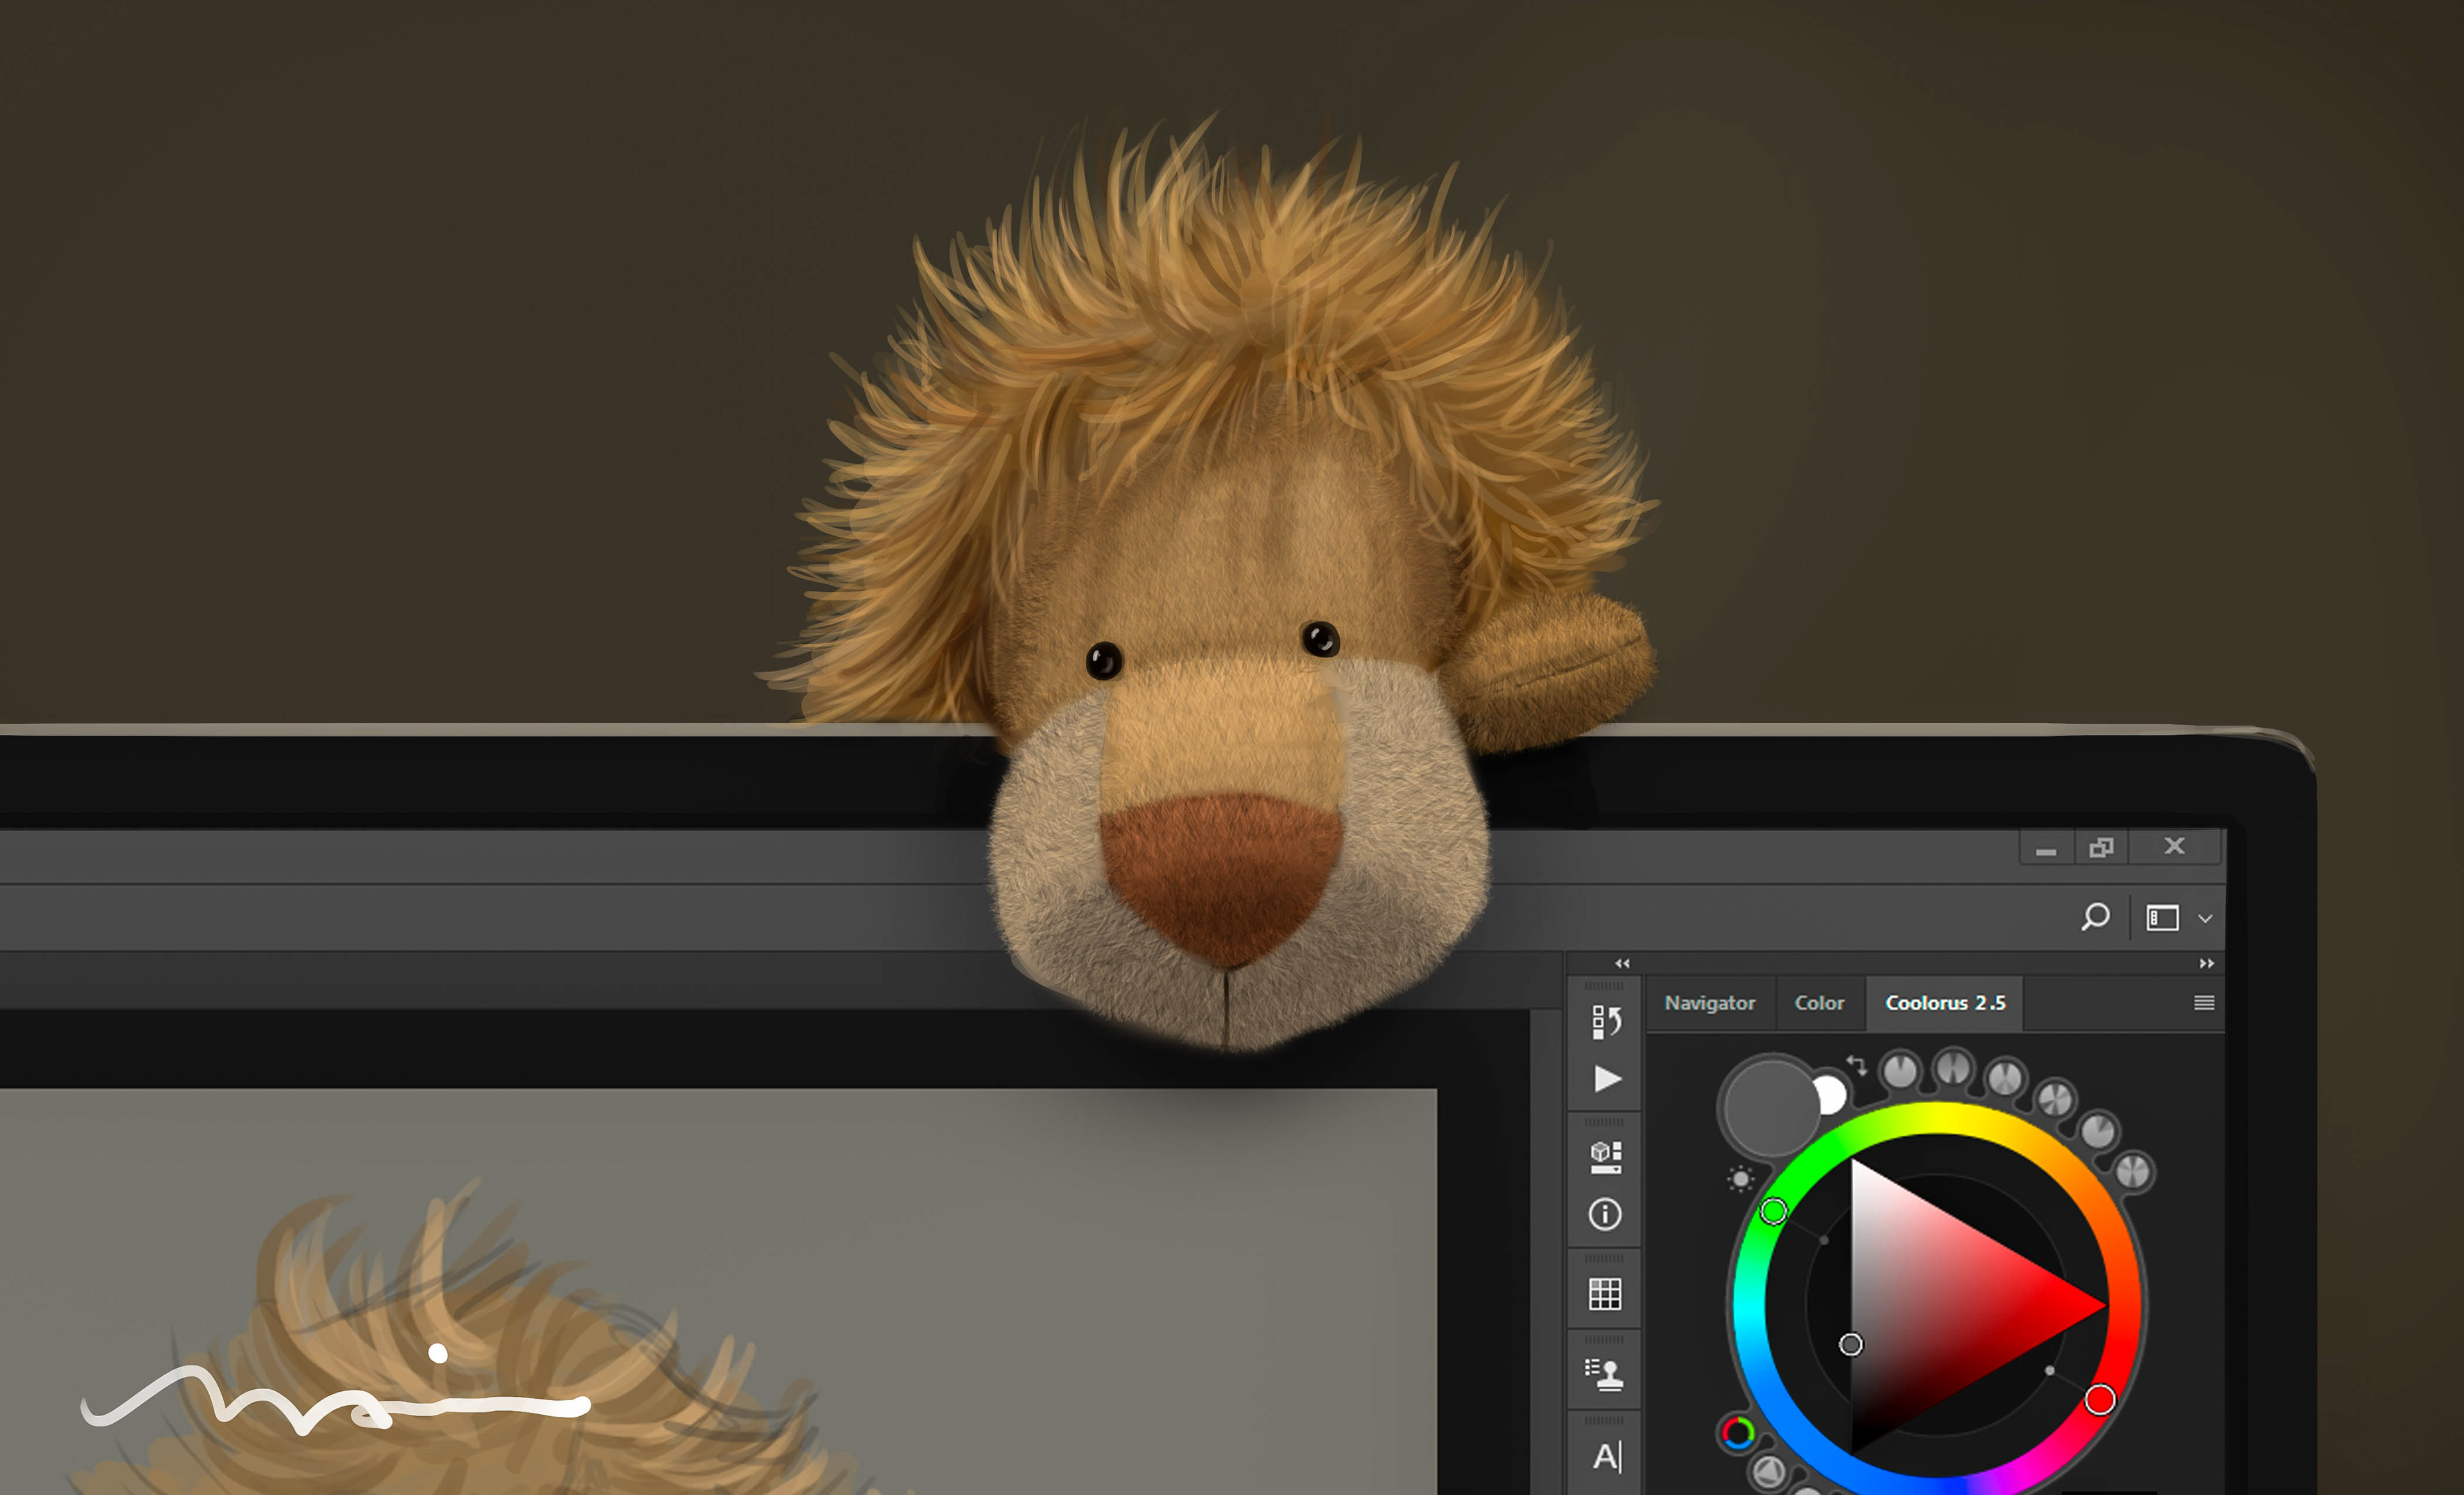Select the white background color swatch
The image size is (2464, 1495).
tap(1833, 1095)
